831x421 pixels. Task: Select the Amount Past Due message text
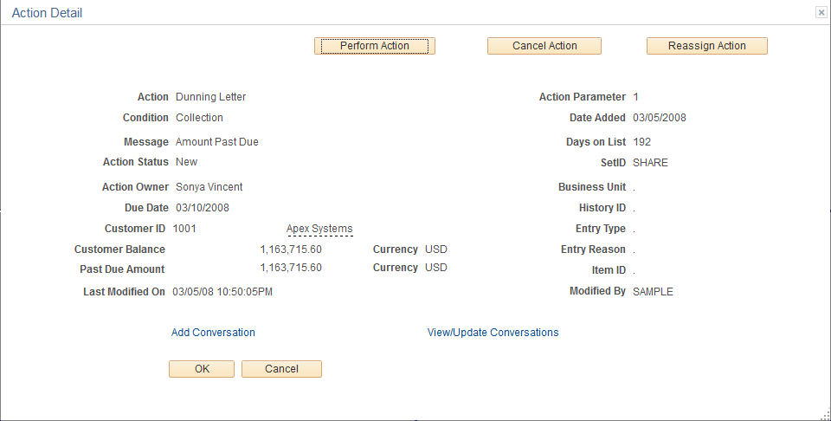point(217,142)
